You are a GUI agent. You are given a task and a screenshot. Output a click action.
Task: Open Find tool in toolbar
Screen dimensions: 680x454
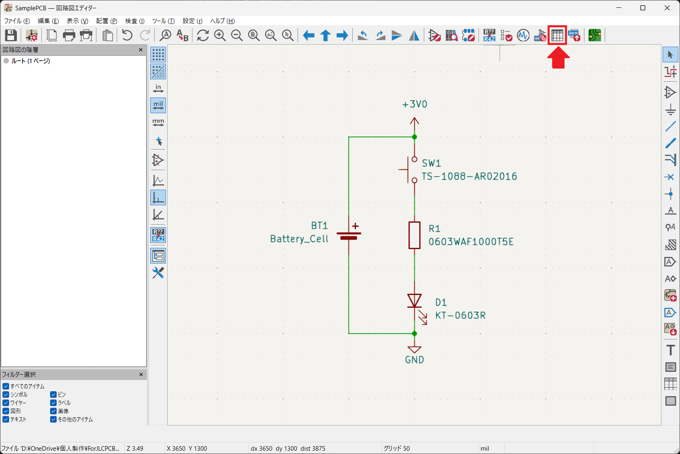(165, 36)
